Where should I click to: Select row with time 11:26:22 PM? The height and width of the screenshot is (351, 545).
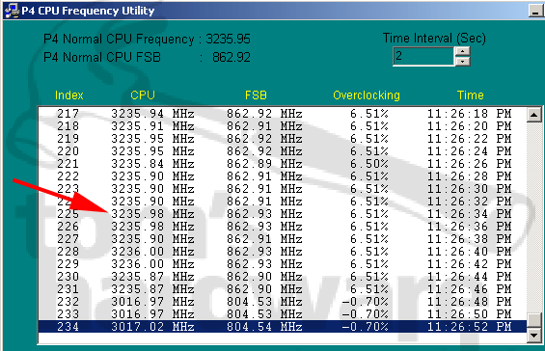click(283, 139)
